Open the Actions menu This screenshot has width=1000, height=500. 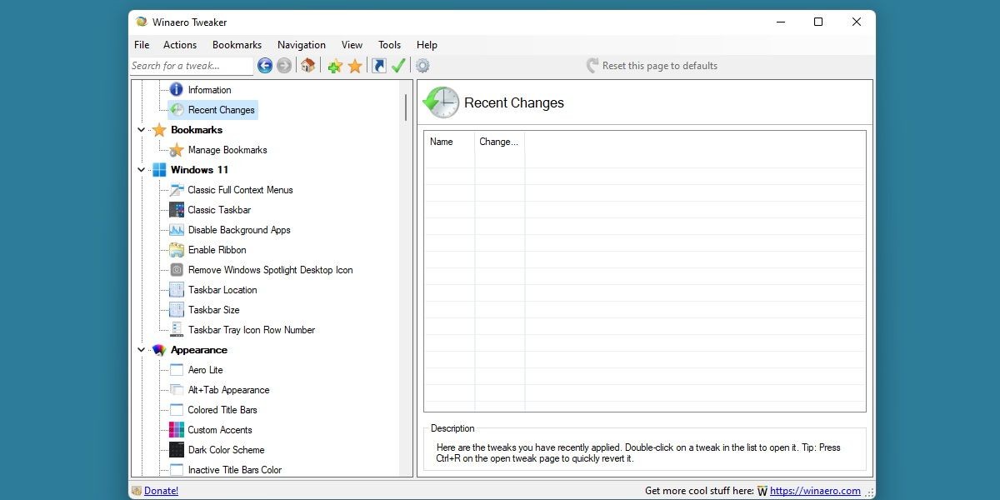click(x=180, y=45)
